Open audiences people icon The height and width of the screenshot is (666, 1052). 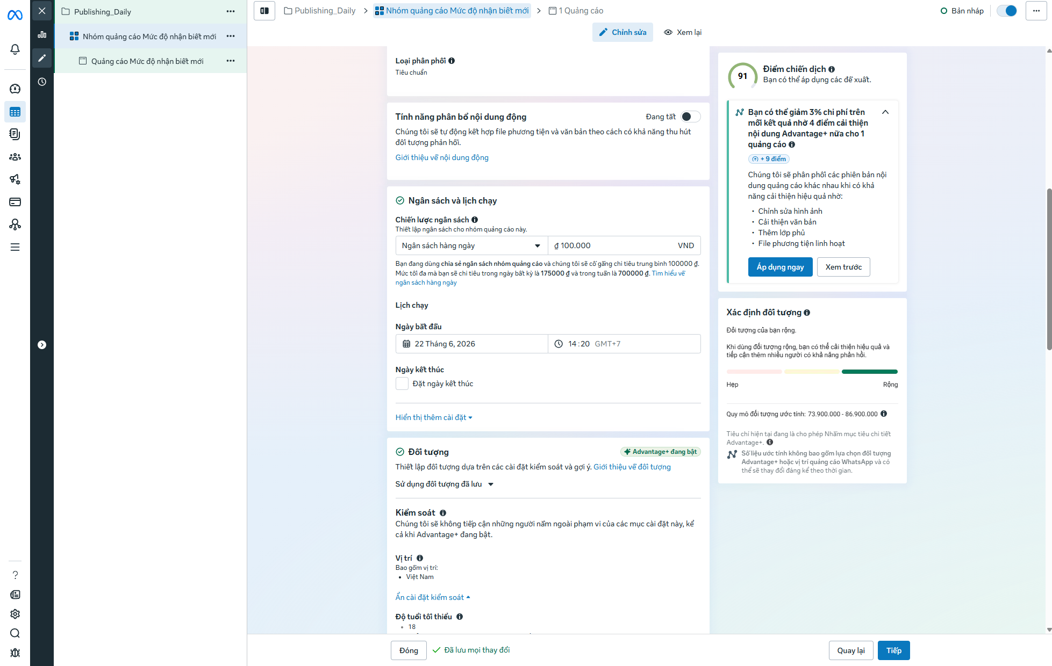(x=15, y=157)
